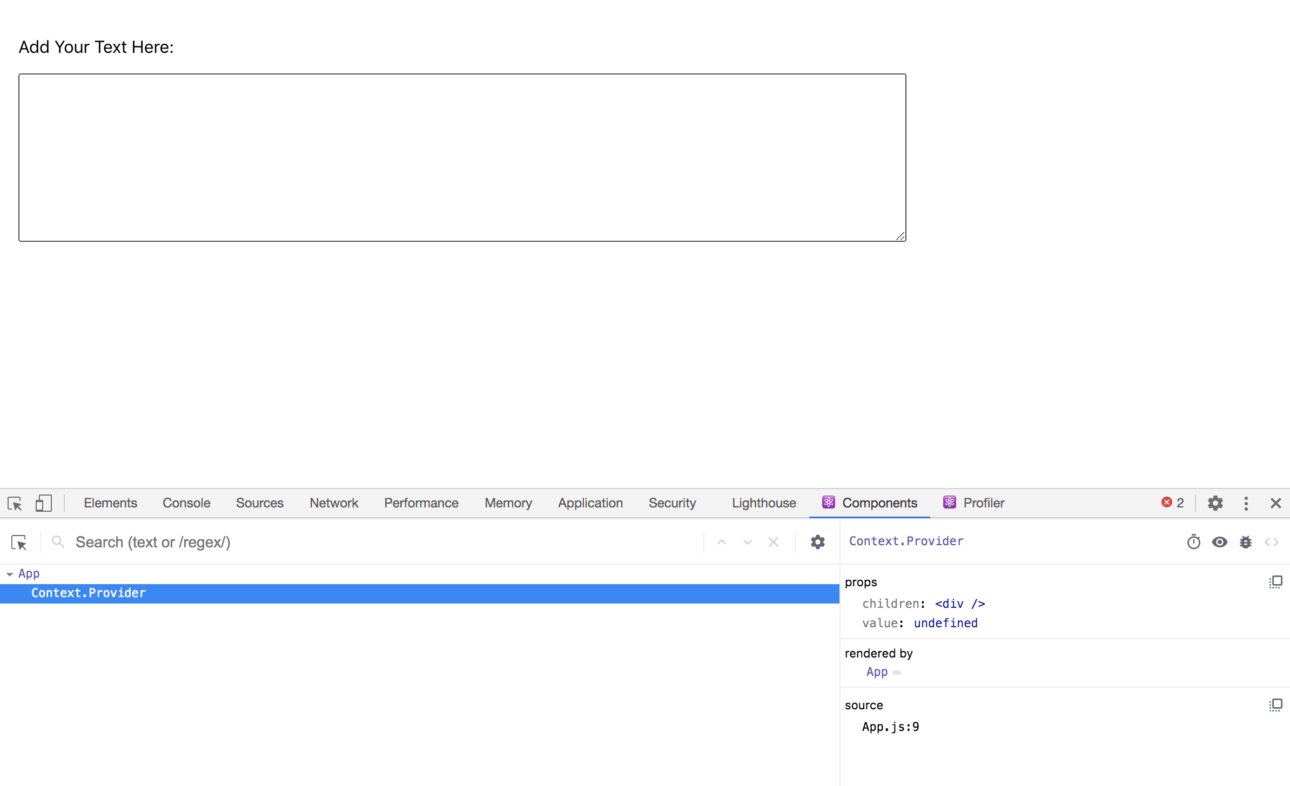Viewport: 1290px width, 786px height.
Task: Click the DevTools overflow menu button
Action: pos(1246,503)
